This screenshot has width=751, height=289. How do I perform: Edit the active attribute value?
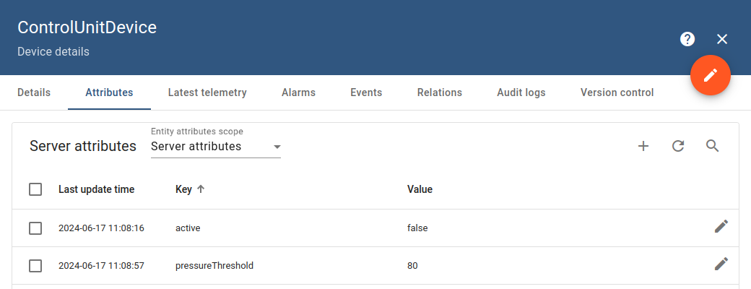(x=721, y=227)
